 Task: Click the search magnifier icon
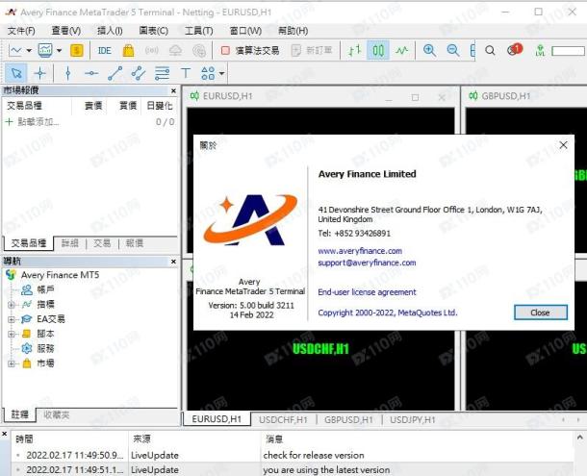[490, 50]
